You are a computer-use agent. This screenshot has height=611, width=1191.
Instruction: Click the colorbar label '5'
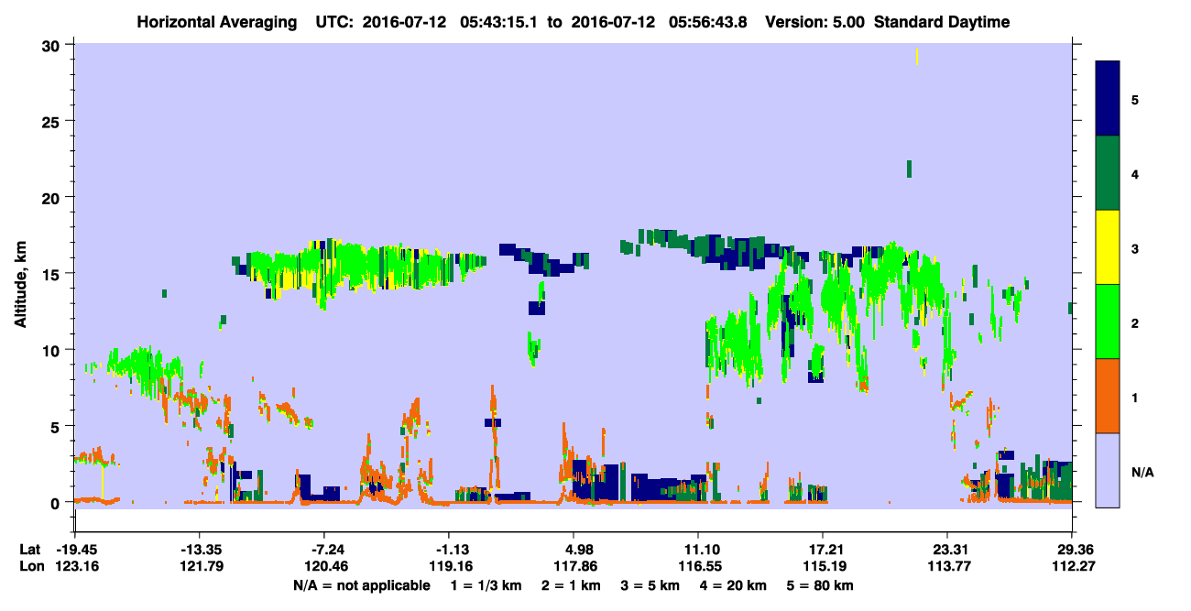[x=1135, y=99]
